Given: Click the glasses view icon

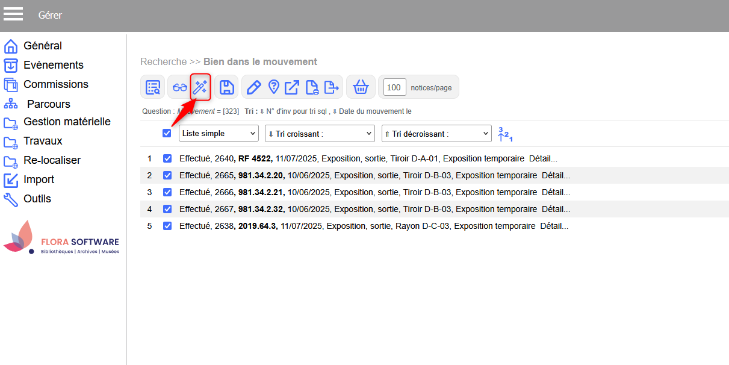Looking at the screenshot, I should click(179, 87).
